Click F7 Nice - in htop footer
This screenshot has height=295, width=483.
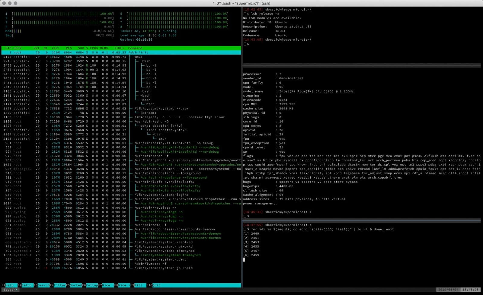(106, 285)
